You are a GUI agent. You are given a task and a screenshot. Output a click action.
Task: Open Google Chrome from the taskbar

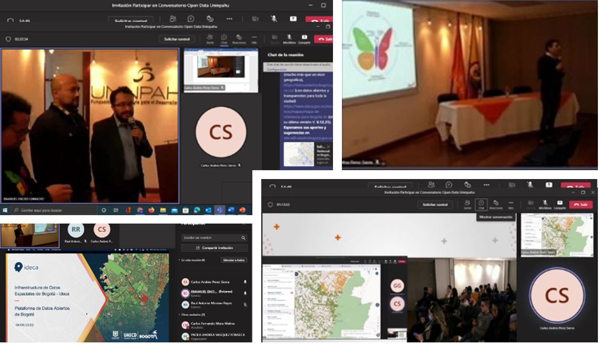[x=140, y=210]
